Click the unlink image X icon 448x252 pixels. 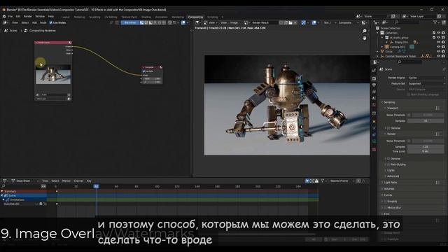[295, 22]
